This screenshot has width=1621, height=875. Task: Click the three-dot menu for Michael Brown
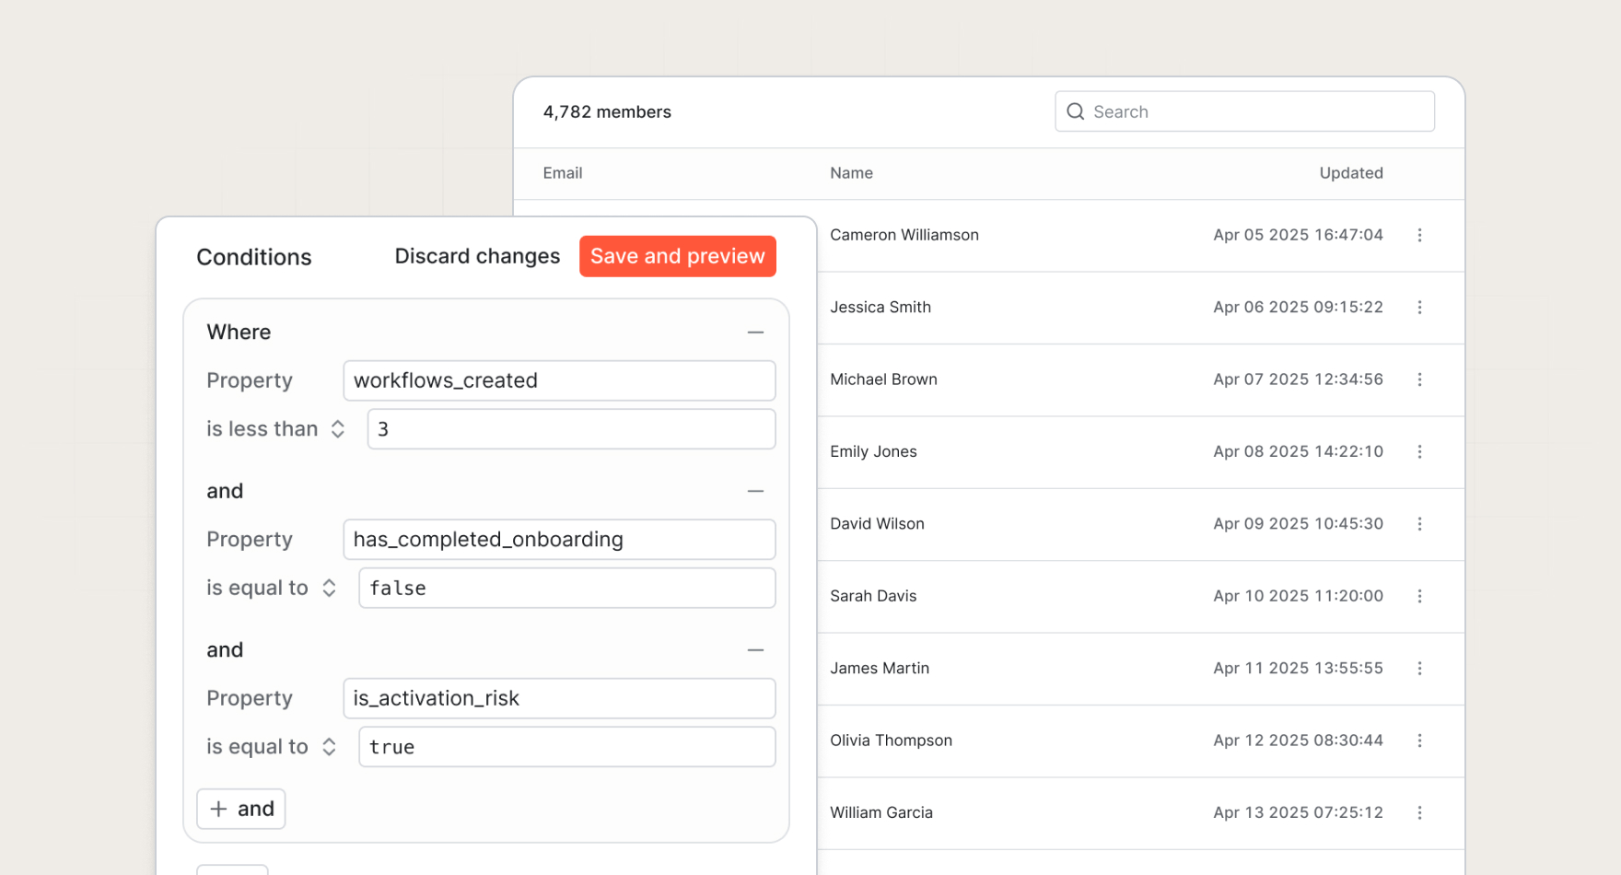pos(1419,379)
